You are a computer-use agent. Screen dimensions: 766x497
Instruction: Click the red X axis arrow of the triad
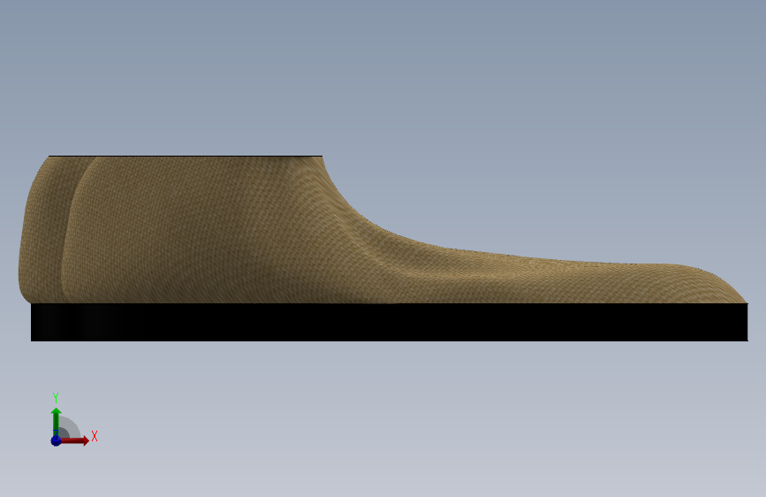(75, 440)
